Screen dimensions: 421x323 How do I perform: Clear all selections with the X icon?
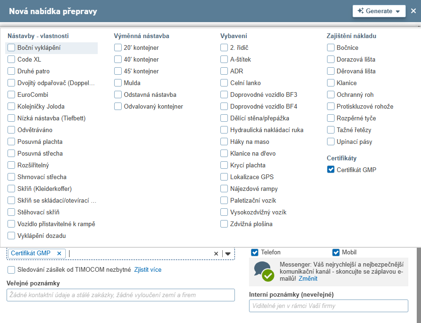(x=216, y=254)
